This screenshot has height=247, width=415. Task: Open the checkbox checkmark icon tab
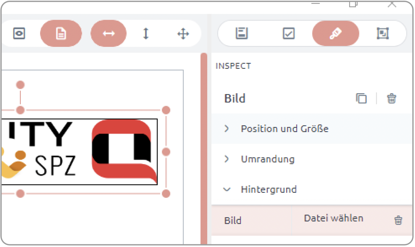pos(289,33)
